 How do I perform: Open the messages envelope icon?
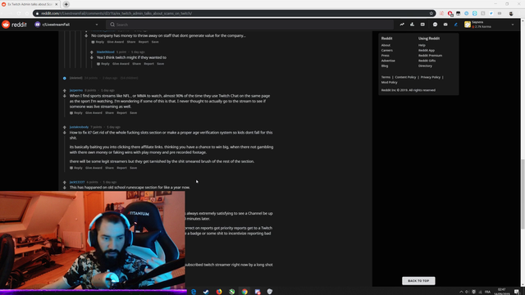(x=445, y=25)
